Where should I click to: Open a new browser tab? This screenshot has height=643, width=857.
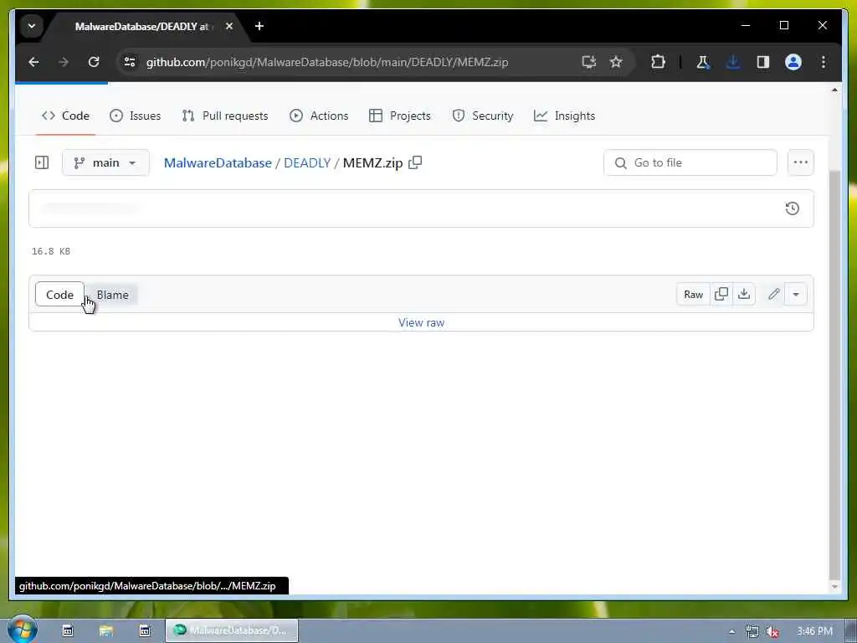(259, 26)
